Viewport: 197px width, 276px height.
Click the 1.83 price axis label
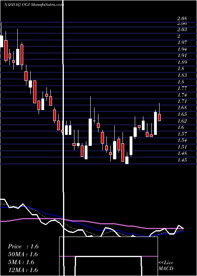coord(182,75)
